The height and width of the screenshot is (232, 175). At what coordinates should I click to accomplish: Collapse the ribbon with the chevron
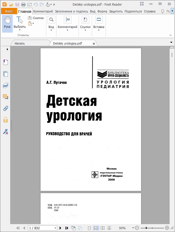[x=171, y=35]
